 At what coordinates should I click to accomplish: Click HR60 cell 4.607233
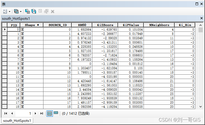(x=82, y=34)
